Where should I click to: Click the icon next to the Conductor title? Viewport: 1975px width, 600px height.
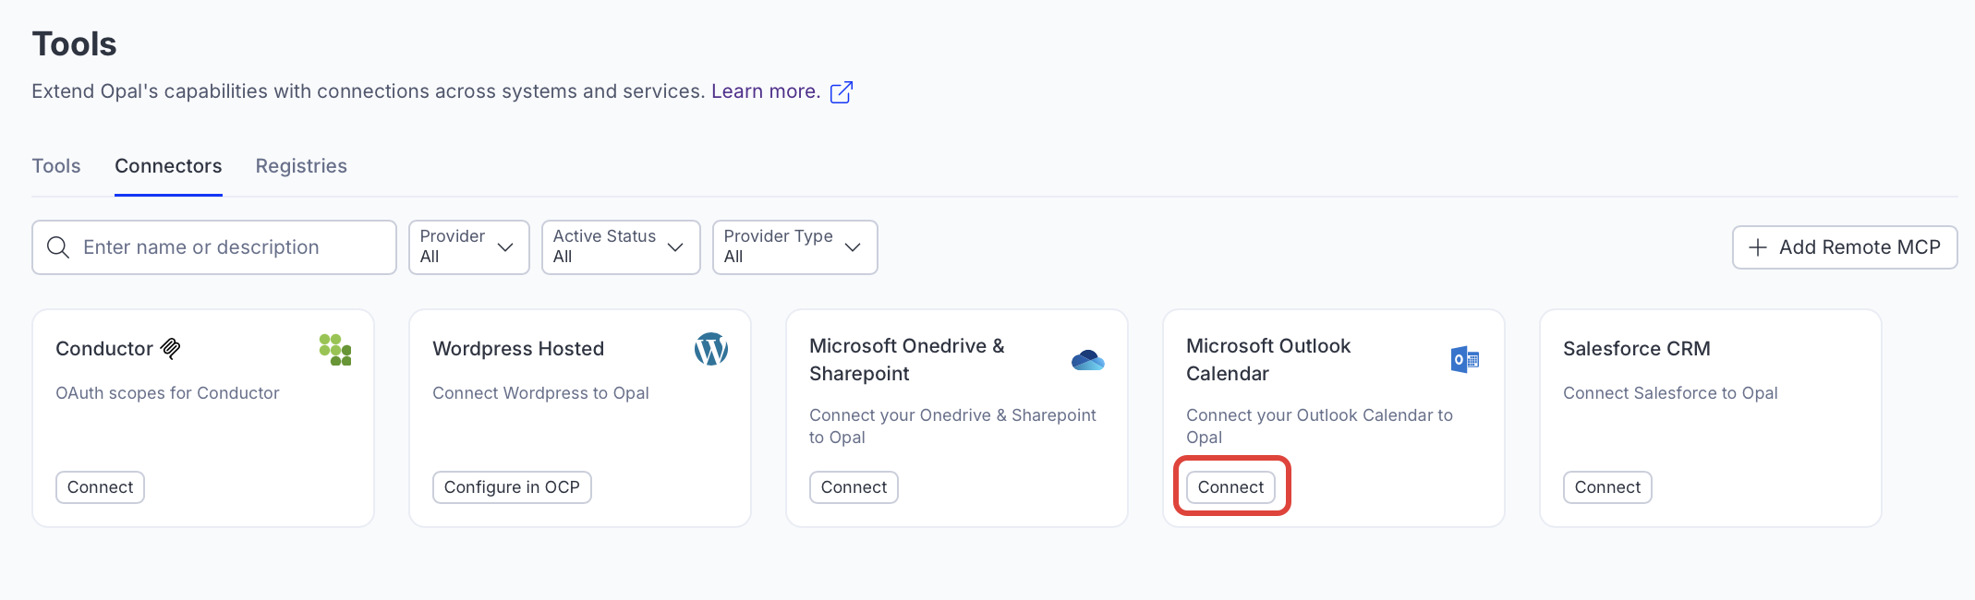[171, 349]
